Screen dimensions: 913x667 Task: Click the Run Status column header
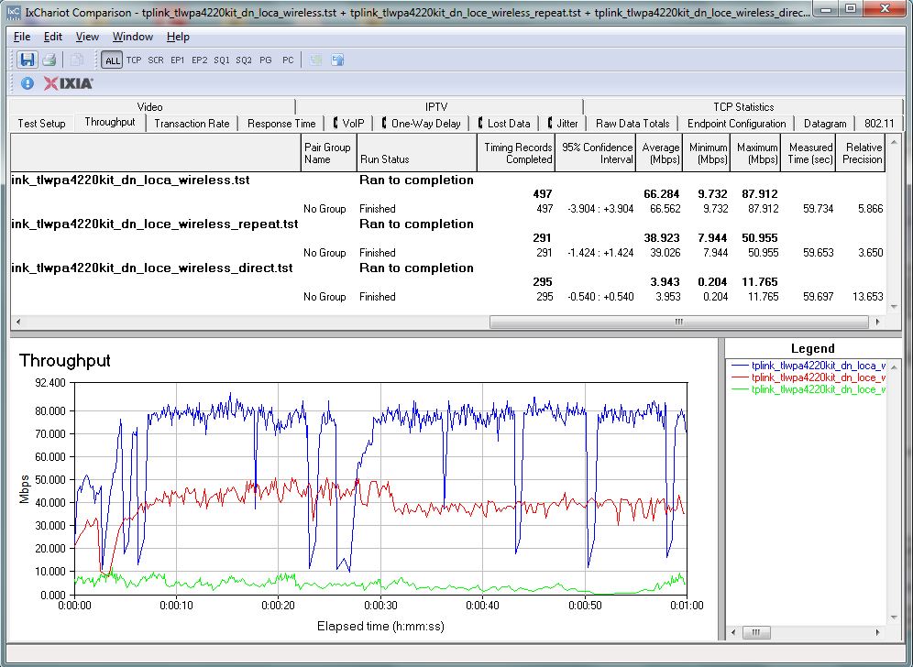point(416,153)
